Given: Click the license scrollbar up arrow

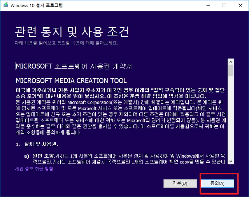Looking at the screenshot, I should click(x=231, y=62).
